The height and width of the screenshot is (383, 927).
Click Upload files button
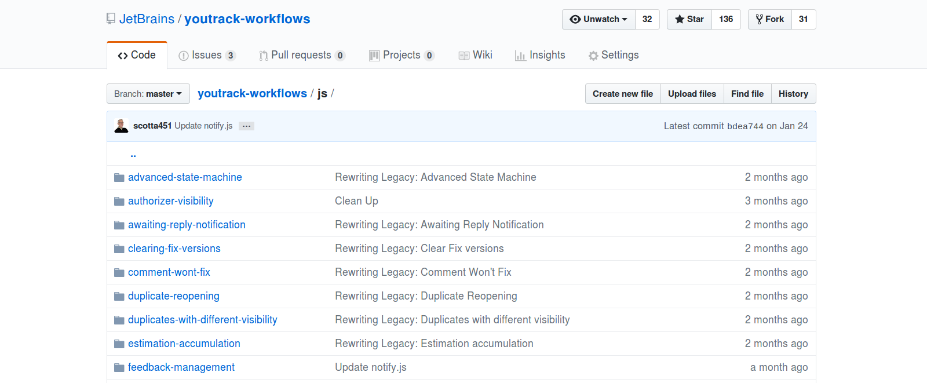point(692,94)
